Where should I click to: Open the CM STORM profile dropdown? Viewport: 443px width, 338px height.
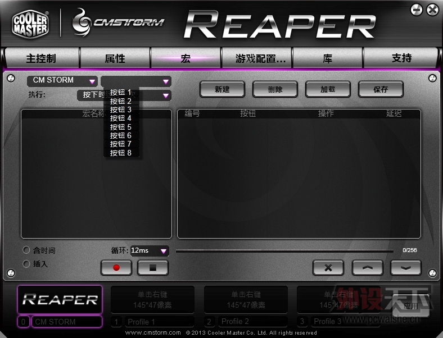(x=62, y=81)
